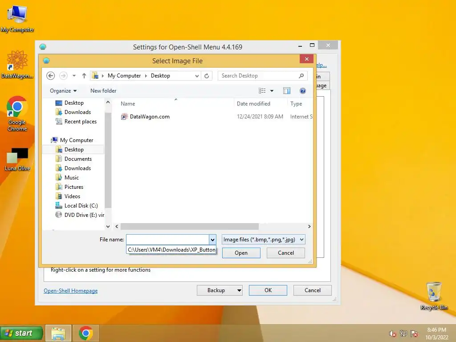Click Desktop in the address breadcrumb
This screenshot has height=342, width=456.
coord(160,76)
